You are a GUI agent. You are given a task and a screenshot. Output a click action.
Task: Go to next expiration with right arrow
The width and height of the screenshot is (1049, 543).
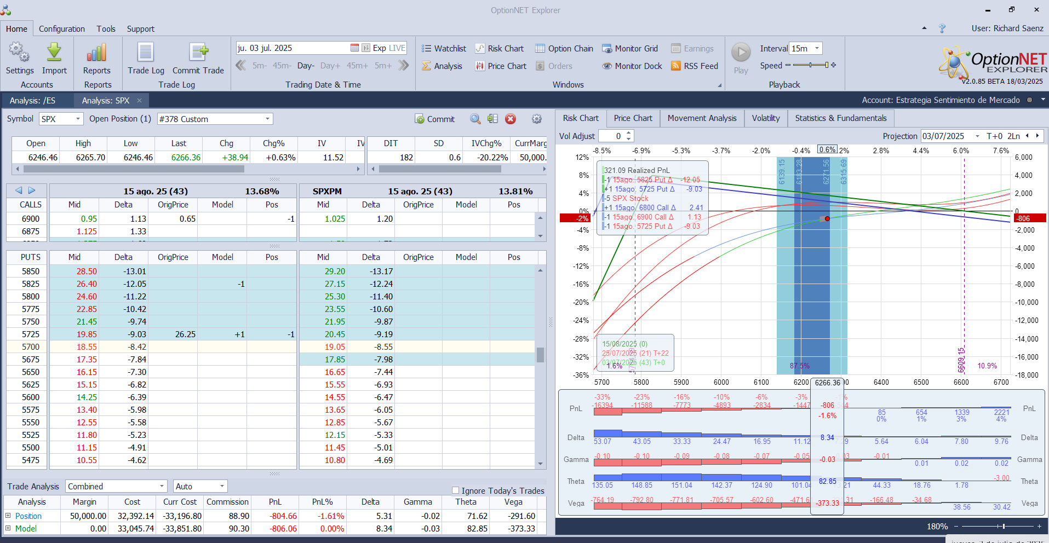pos(32,190)
